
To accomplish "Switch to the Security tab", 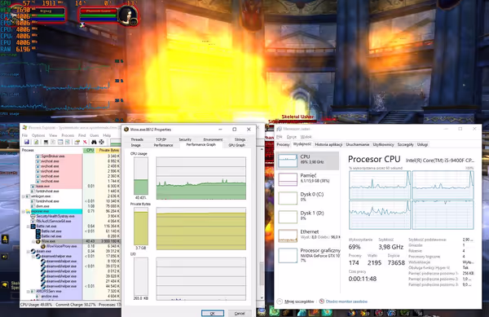I will coord(185,139).
